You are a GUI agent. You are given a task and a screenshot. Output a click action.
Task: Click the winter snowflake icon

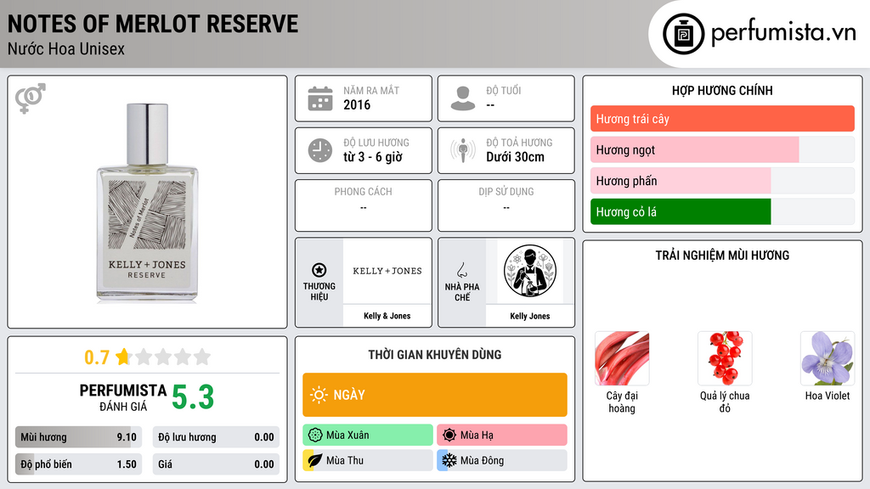tap(449, 460)
